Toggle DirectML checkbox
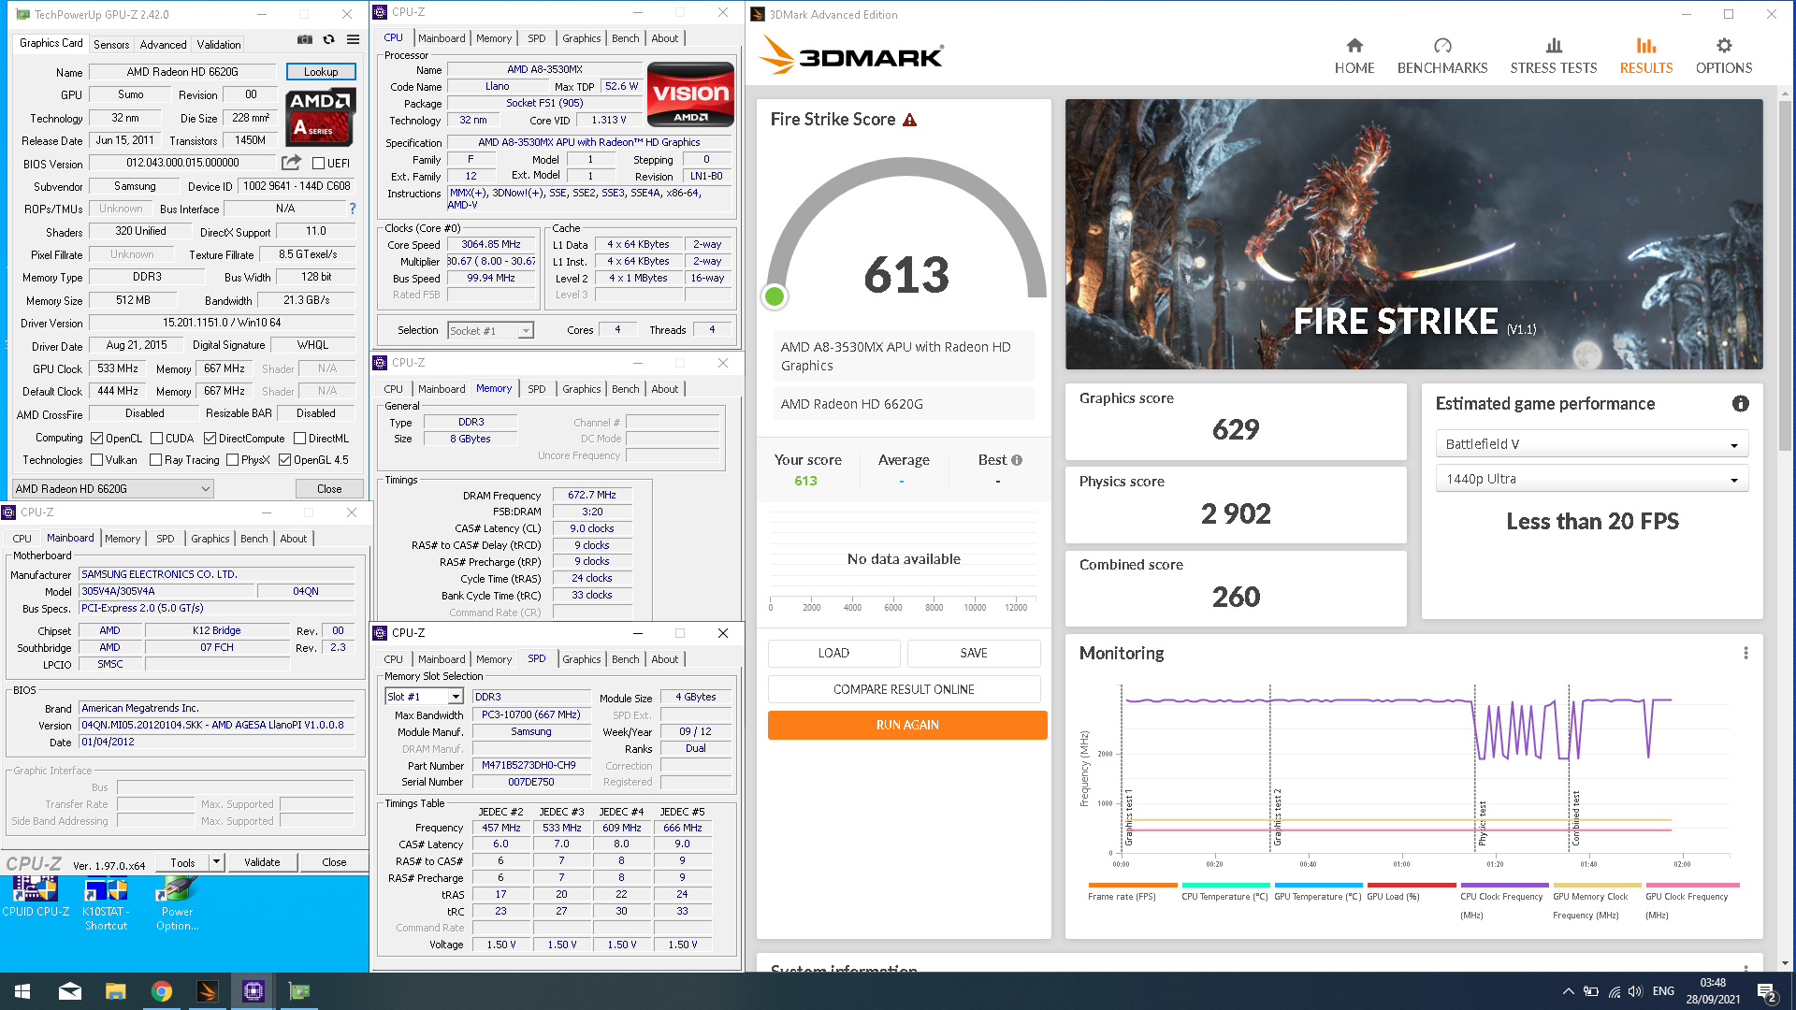Screen dimensions: 1796x1010 [x=299, y=438]
